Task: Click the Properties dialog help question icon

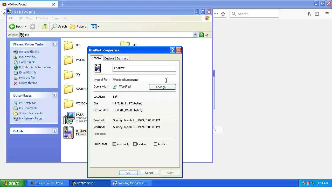Action: [x=172, y=50]
